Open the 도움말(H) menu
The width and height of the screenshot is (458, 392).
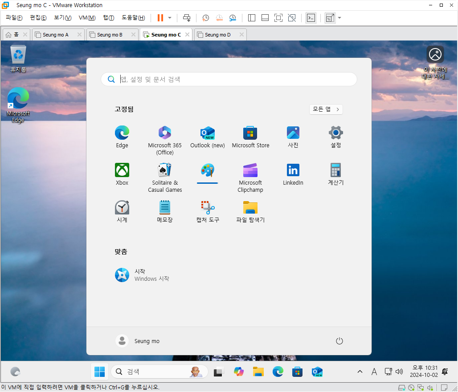tap(133, 18)
